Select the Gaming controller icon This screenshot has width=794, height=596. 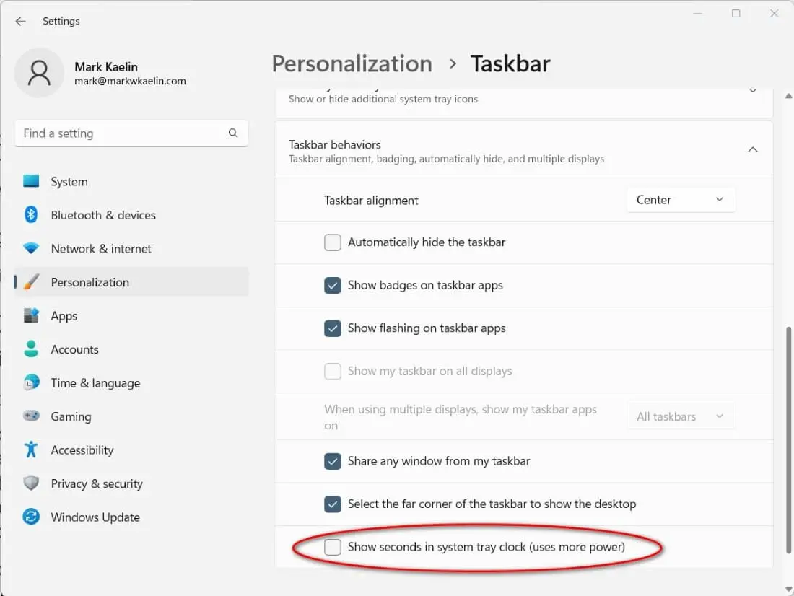[x=31, y=416]
